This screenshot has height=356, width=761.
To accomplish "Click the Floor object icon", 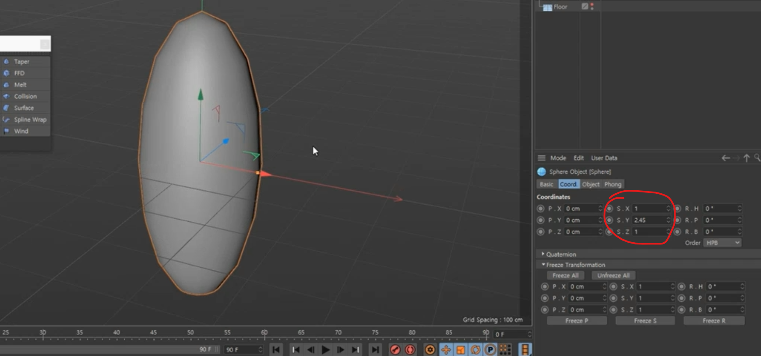I will pyautogui.click(x=547, y=7).
